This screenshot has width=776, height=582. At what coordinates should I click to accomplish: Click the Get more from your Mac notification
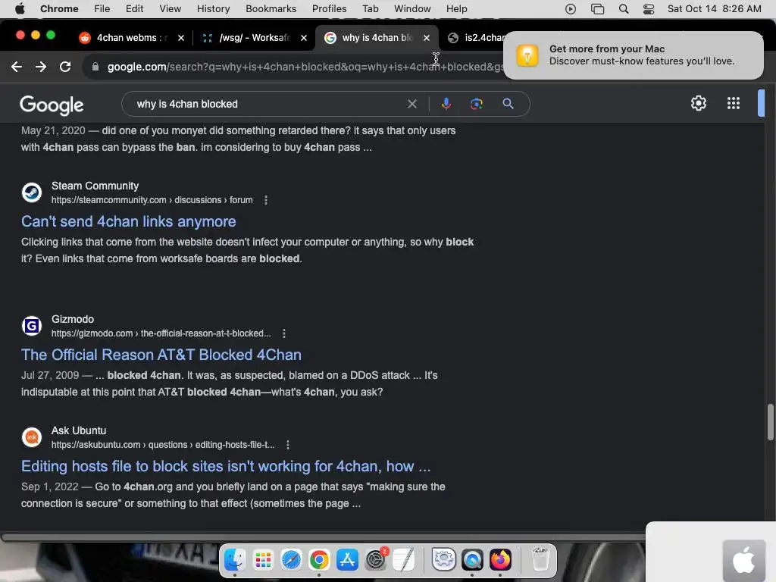[x=634, y=55]
